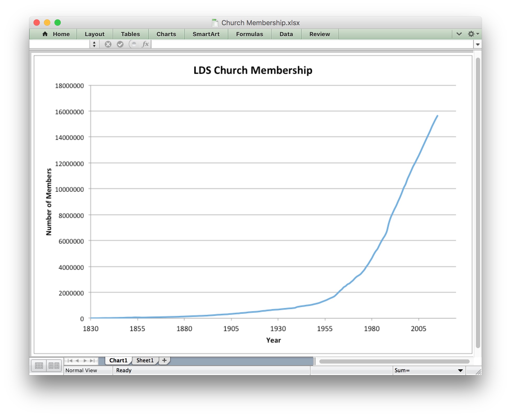Screen dimensions: 511x417
Task: Click inside the formula bar input field
Action: click(288, 44)
